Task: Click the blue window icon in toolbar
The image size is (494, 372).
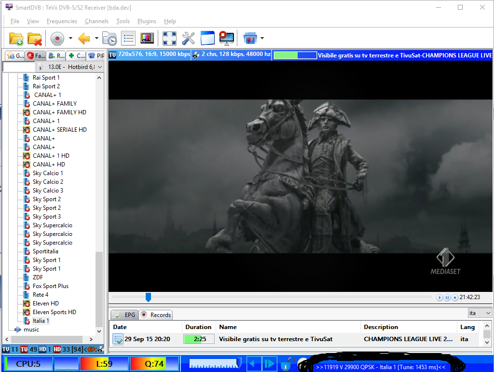Action: (x=207, y=39)
